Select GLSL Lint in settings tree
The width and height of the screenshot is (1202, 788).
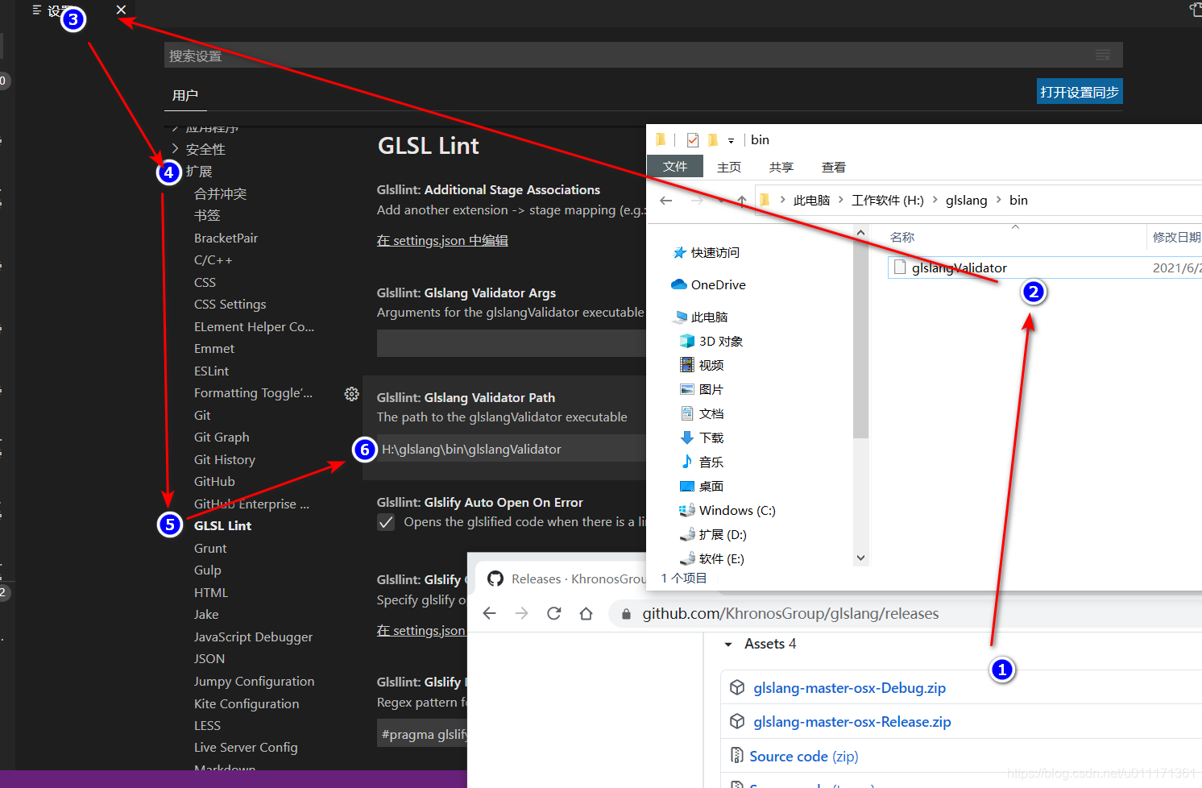point(223,526)
